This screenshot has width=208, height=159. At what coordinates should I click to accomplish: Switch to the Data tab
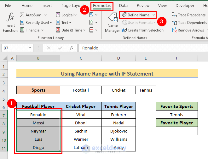[x=123, y=5]
